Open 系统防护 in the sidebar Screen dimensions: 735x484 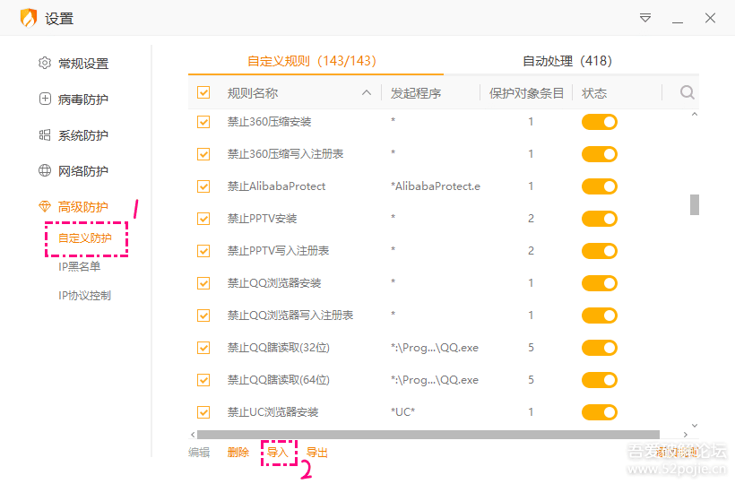(83, 135)
